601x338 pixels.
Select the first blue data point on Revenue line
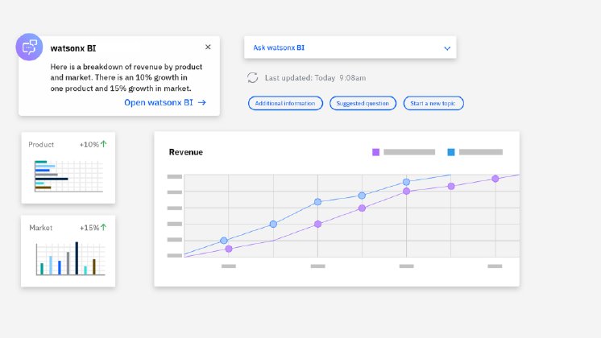tap(224, 241)
